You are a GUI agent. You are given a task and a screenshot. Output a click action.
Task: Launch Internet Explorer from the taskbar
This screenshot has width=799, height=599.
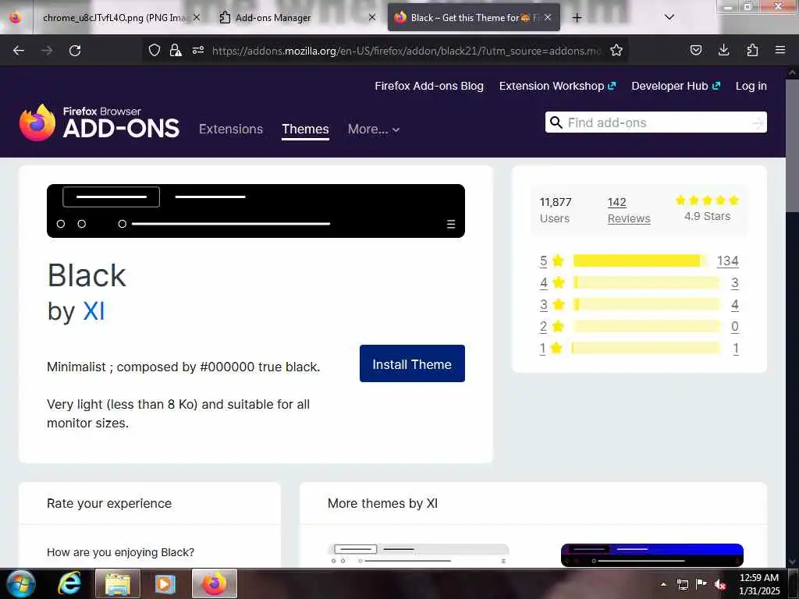point(69,583)
